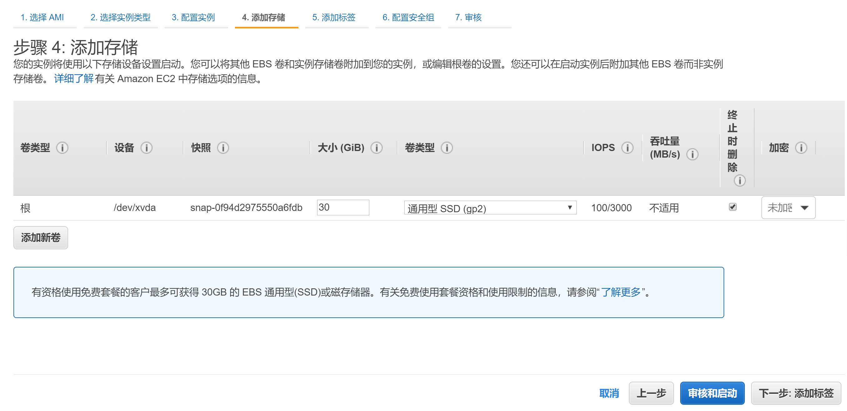Click info icon next to 设备 header
This screenshot has height=411, width=847.
146,148
